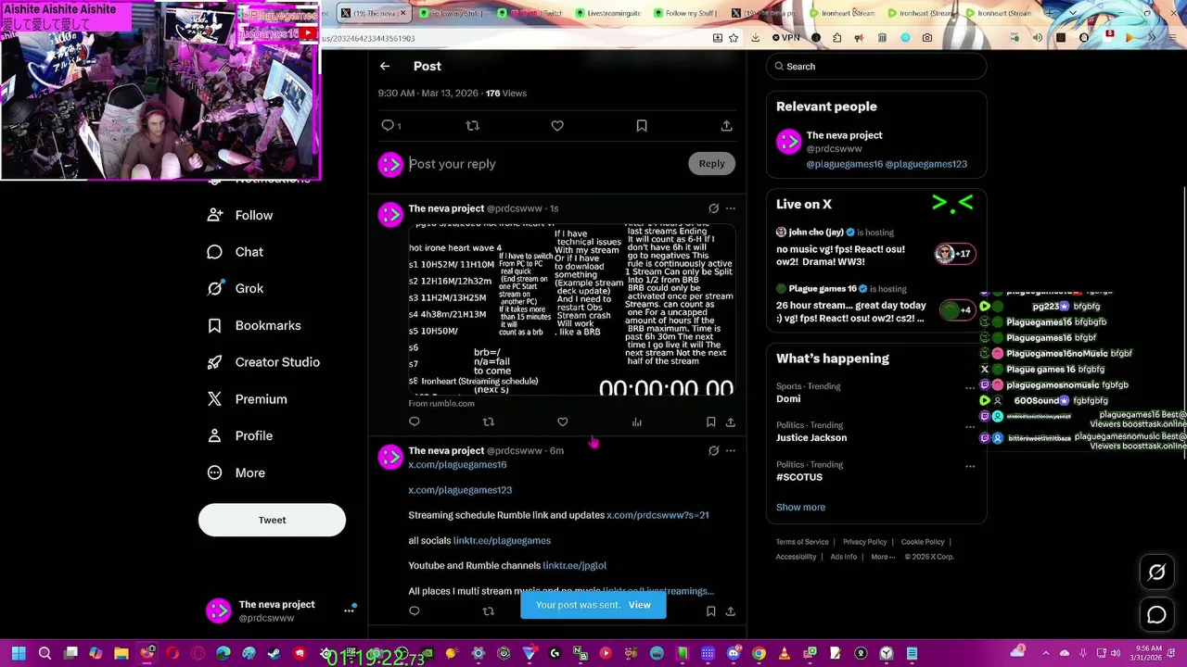Open Grok in the sidebar

[236, 288]
